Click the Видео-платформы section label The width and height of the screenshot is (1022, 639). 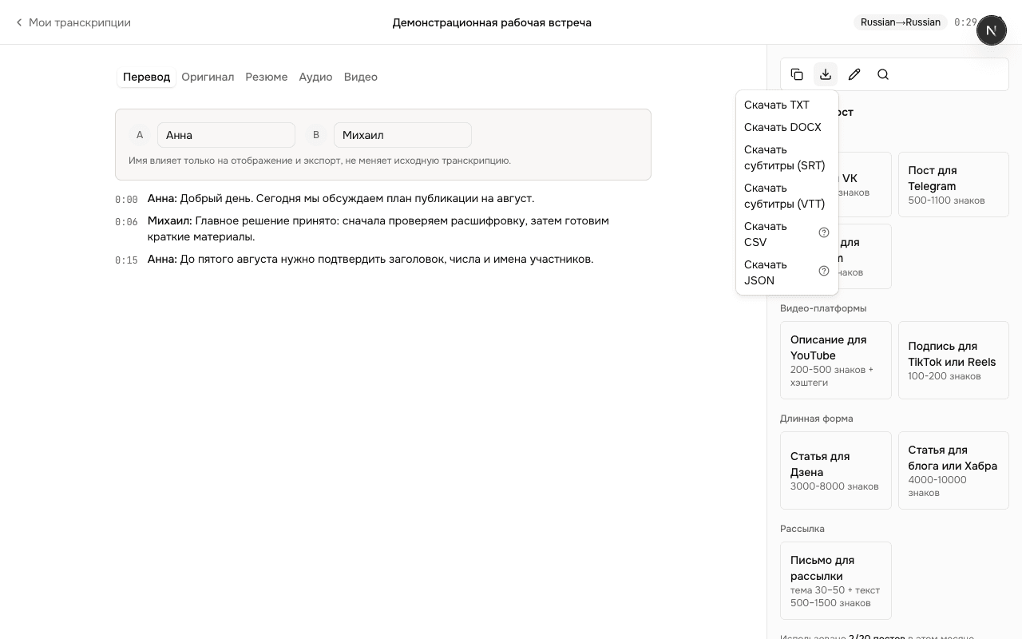pos(823,308)
